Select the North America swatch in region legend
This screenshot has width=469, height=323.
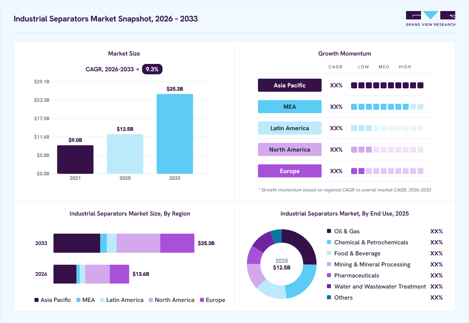point(151,300)
